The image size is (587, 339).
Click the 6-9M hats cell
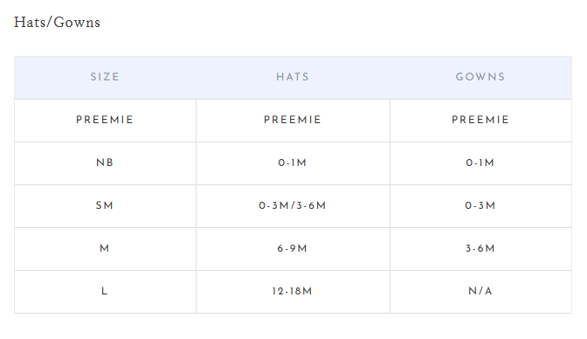[293, 248]
